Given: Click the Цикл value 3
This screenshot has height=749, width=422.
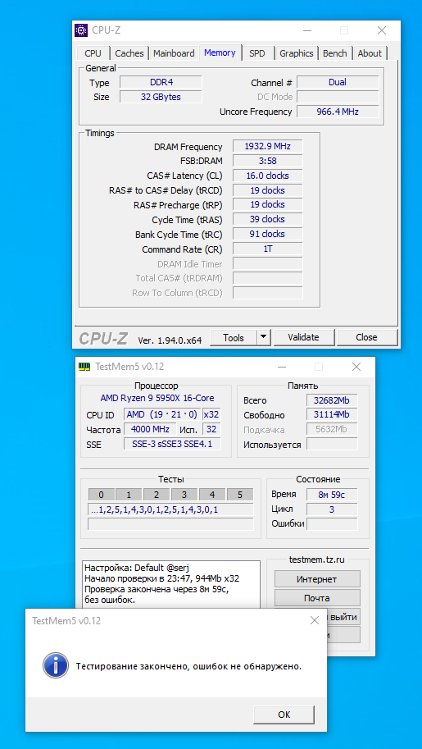Looking at the screenshot, I should point(332,509).
